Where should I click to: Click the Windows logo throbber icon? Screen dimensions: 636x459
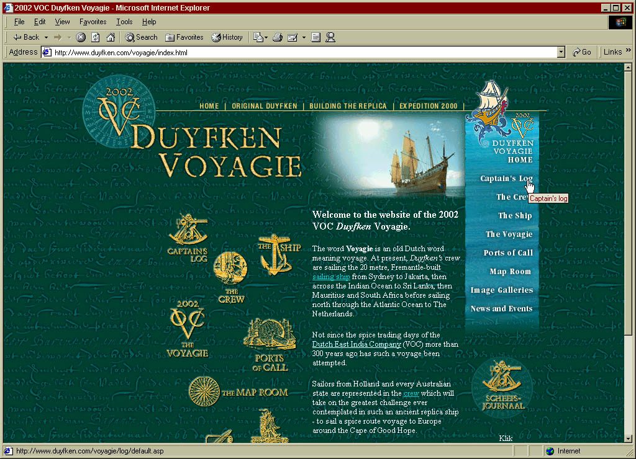click(x=620, y=22)
